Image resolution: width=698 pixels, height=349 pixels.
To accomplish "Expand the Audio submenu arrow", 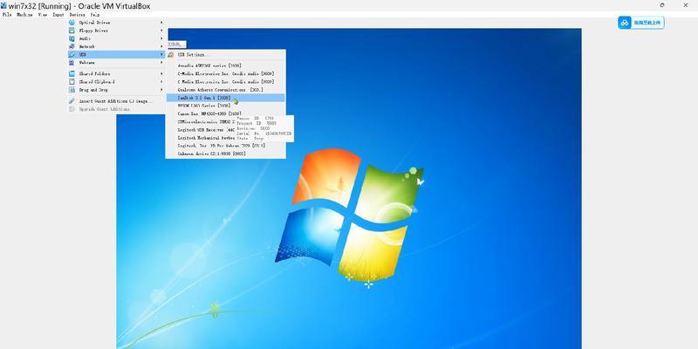I will click(x=161, y=38).
